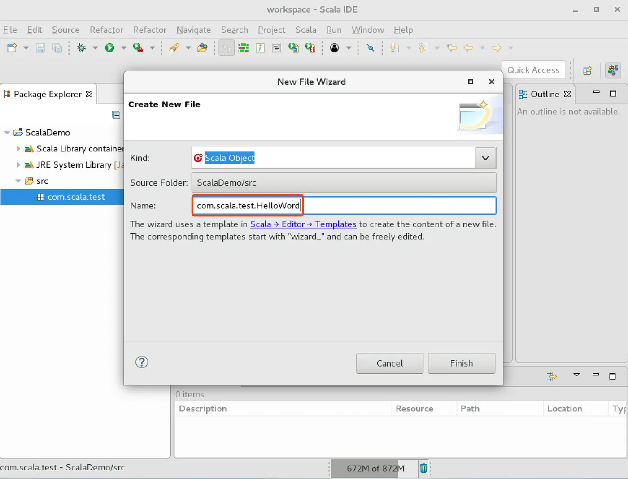
Task: Click the Previous Annotation up-arrow icon
Action: click(422, 47)
